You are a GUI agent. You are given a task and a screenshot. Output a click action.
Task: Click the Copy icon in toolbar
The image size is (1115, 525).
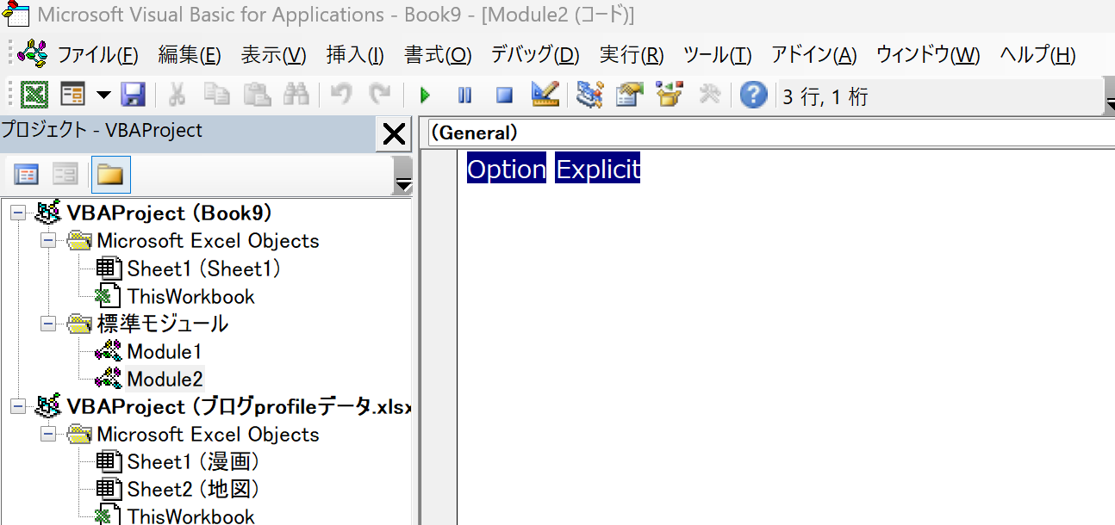pos(216,95)
